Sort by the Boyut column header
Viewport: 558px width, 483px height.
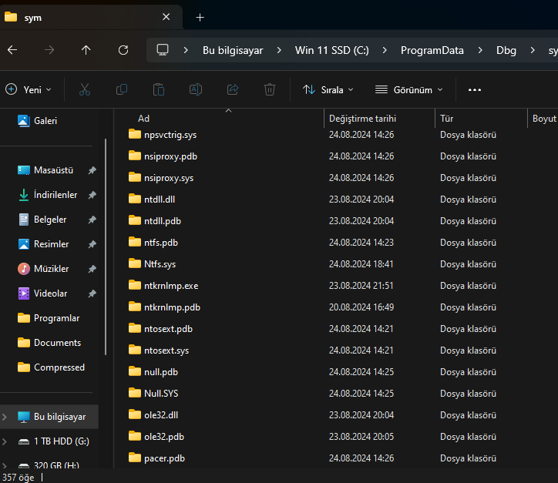(x=544, y=119)
